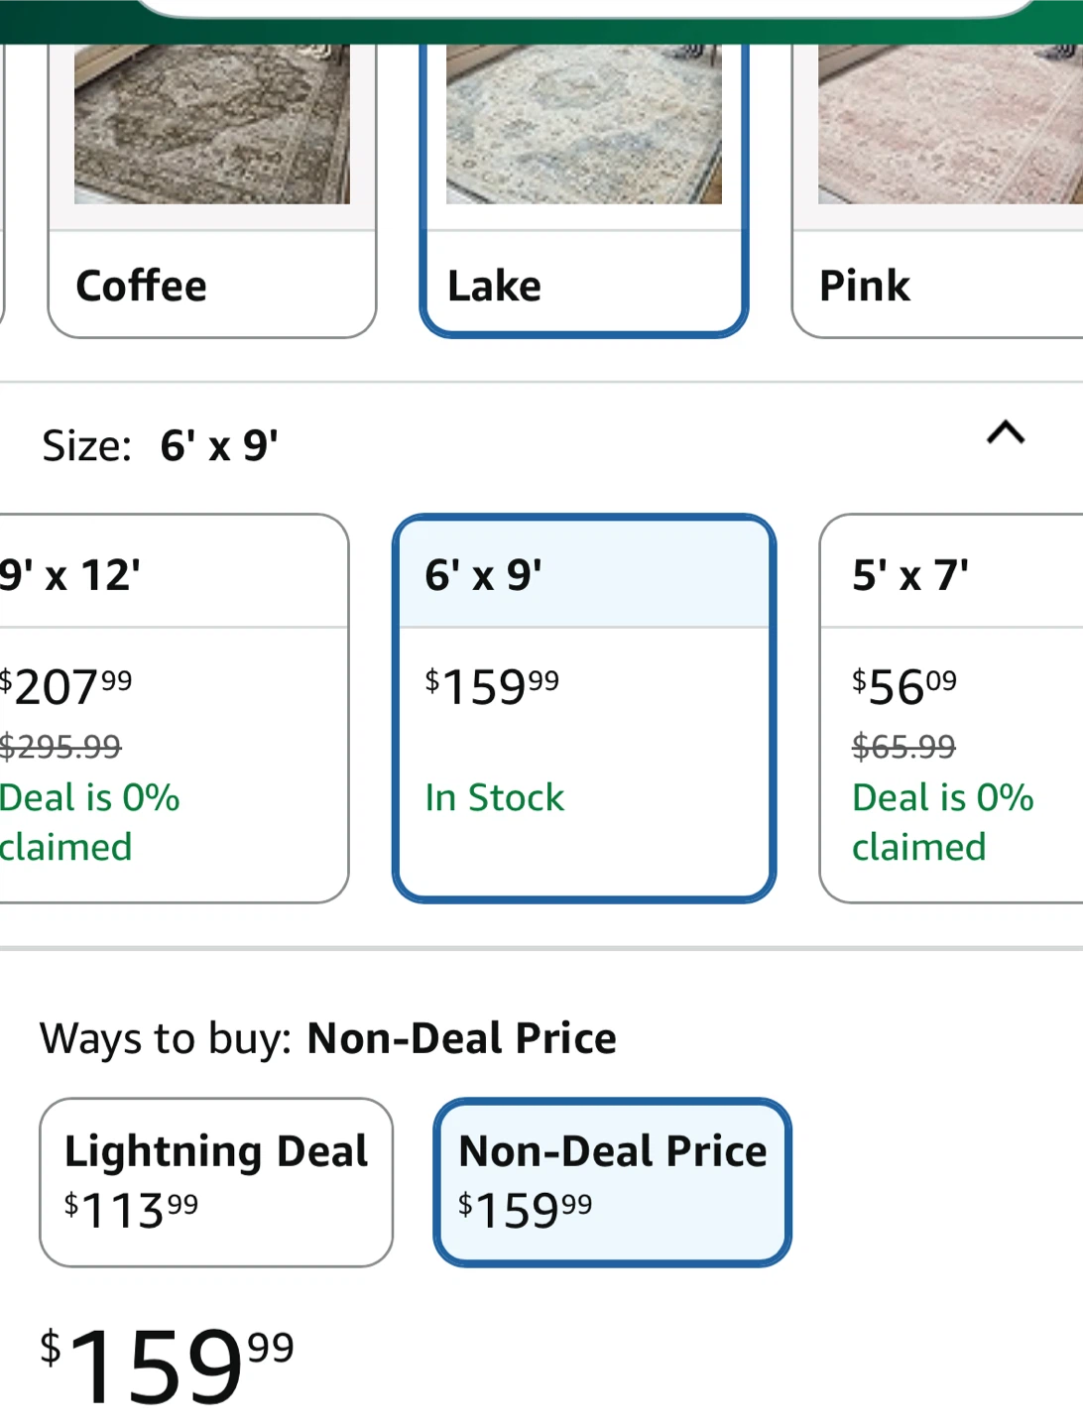Tap the $56.09 price in 5' x 7' card
The image size is (1083, 1428).
(904, 686)
